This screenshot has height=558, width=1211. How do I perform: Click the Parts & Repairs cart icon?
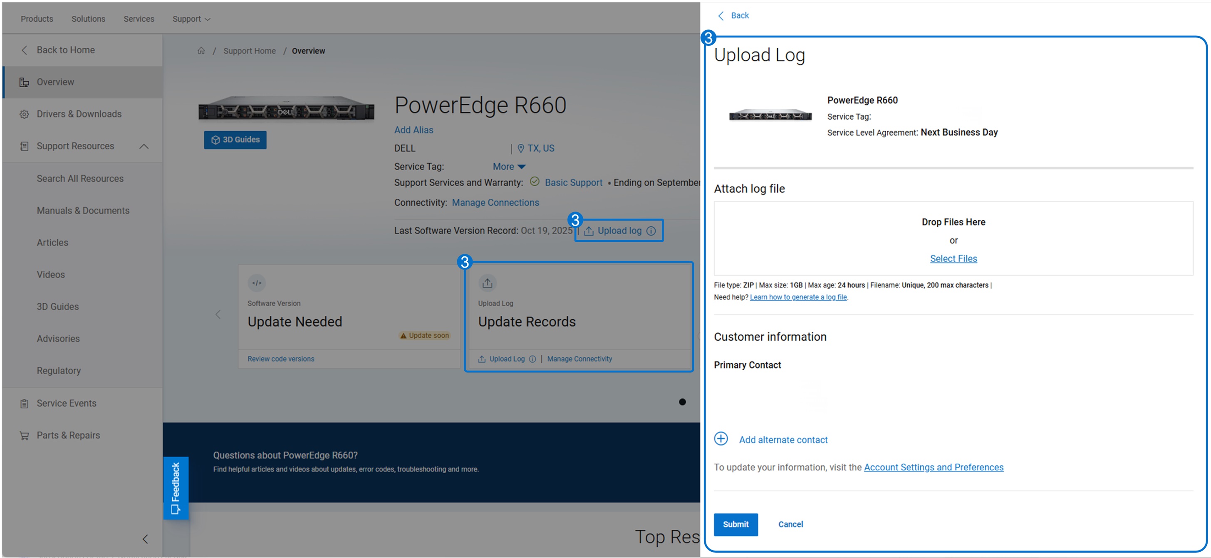[x=24, y=435]
